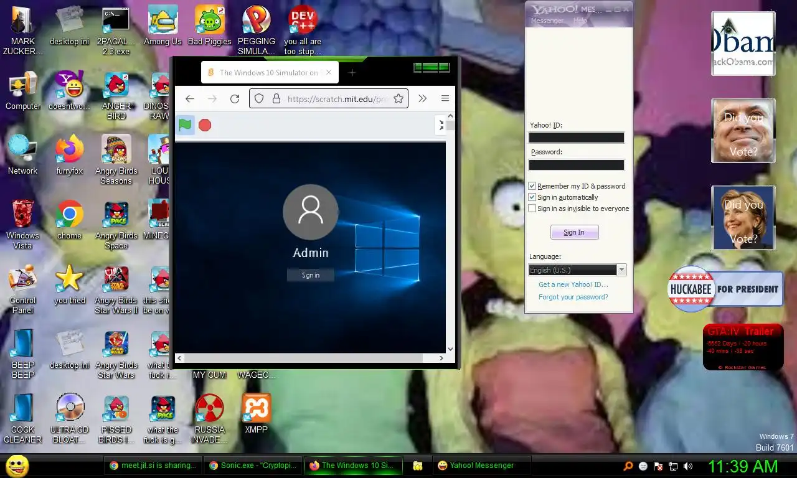Select the Control Panel icon

tap(23, 289)
